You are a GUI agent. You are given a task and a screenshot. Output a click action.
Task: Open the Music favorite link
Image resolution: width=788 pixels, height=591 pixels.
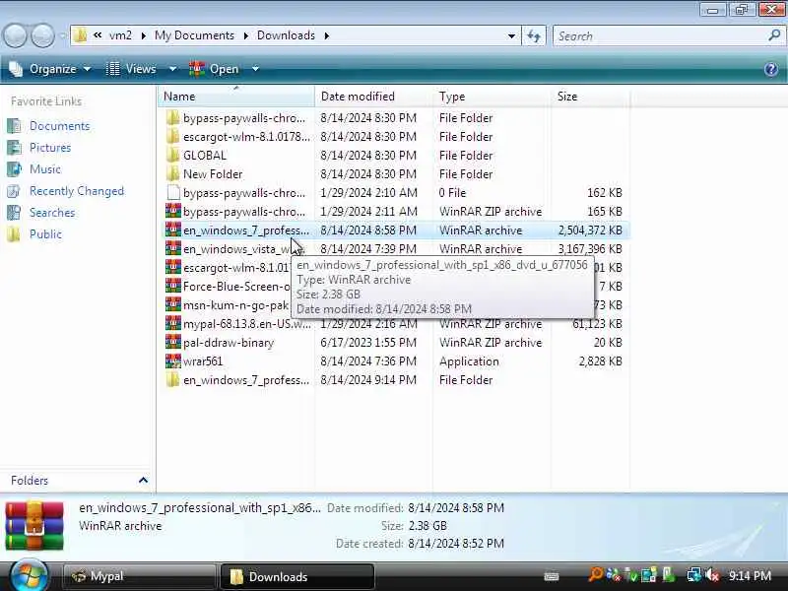coord(45,168)
